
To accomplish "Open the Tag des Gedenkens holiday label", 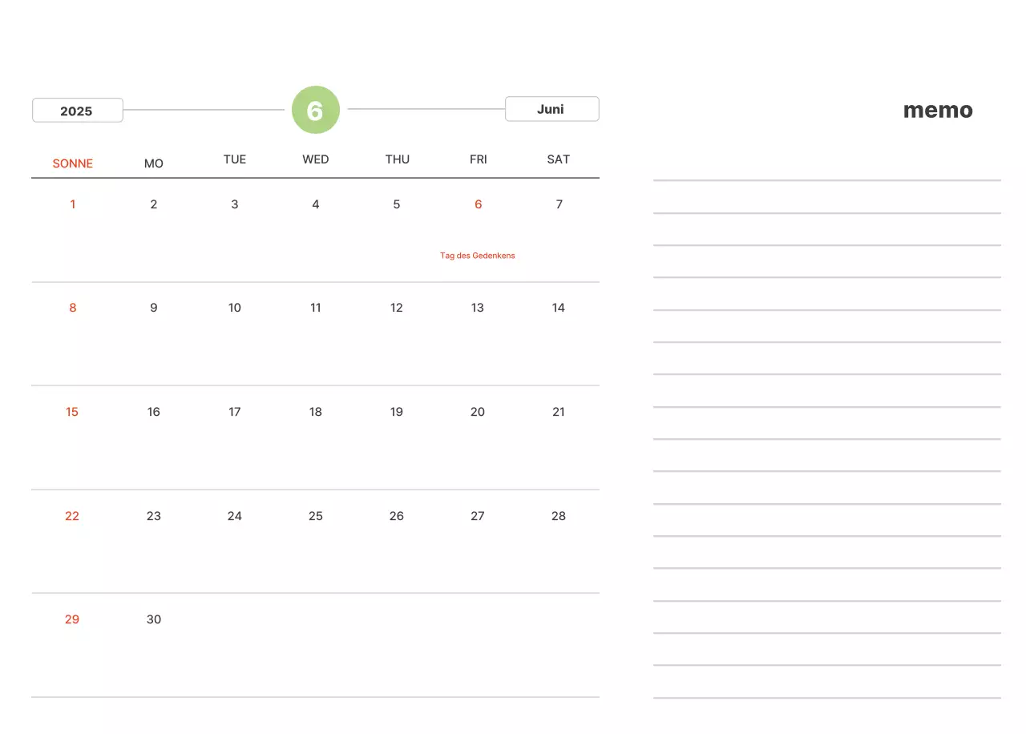I will [478, 256].
